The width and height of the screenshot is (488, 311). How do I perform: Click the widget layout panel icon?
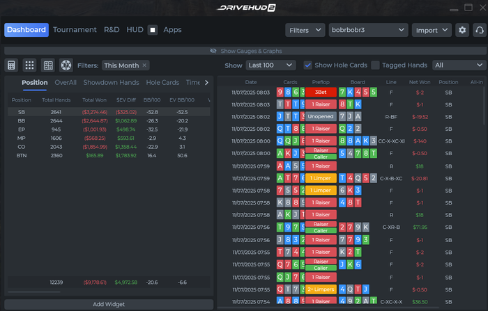[48, 65]
